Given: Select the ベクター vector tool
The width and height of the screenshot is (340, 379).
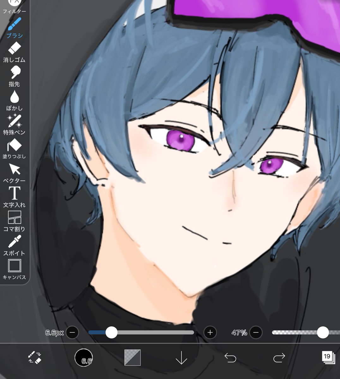Looking at the screenshot, I should (14, 173).
